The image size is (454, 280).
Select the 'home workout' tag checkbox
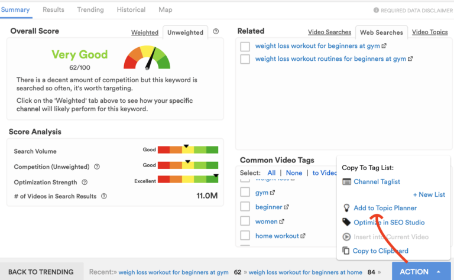pos(245,236)
